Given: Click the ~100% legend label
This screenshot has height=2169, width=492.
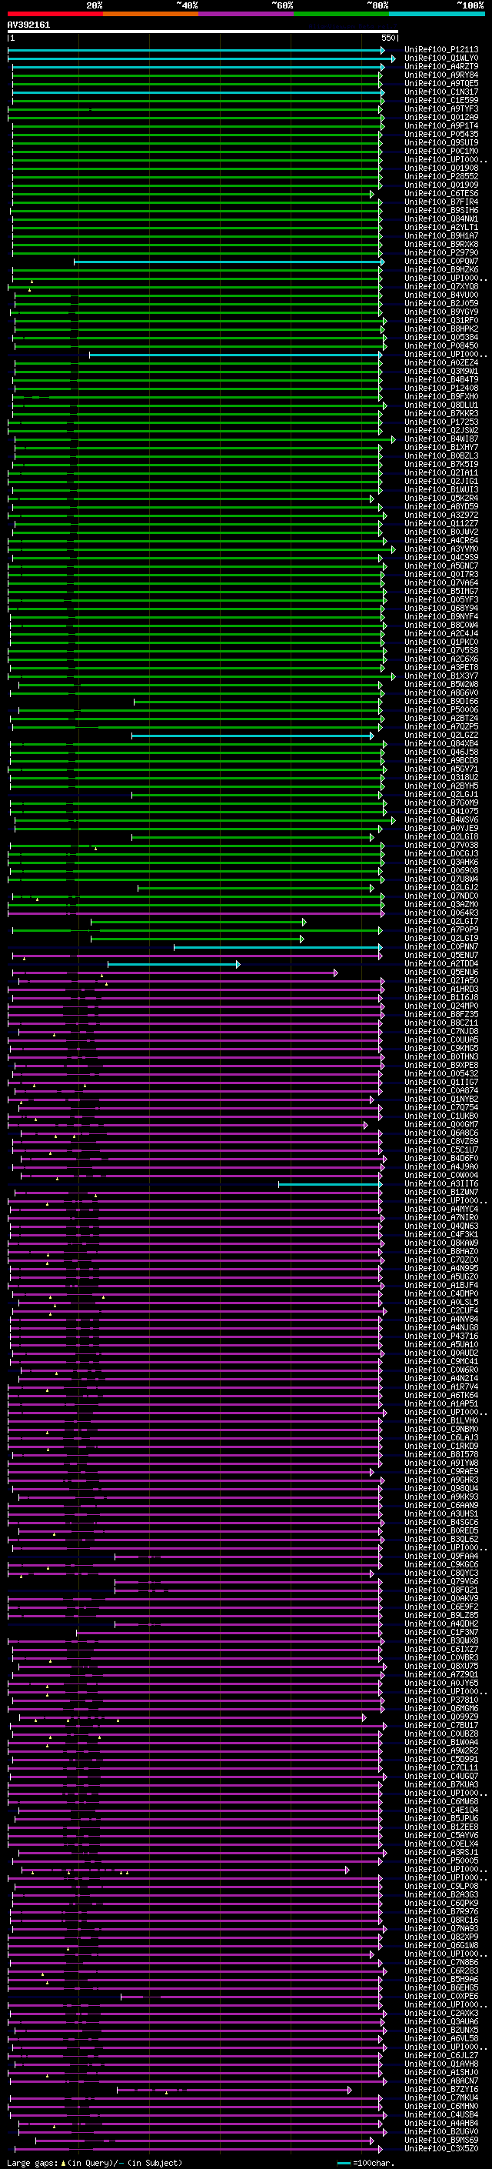Looking at the screenshot, I should pyautogui.click(x=470, y=6).
